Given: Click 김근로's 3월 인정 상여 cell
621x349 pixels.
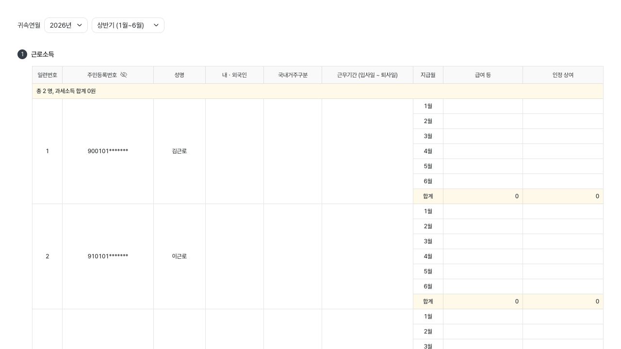Looking at the screenshot, I should click(563, 136).
